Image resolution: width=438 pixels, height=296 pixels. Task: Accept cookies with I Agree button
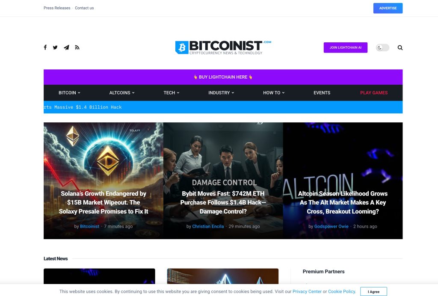pos(373,292)
